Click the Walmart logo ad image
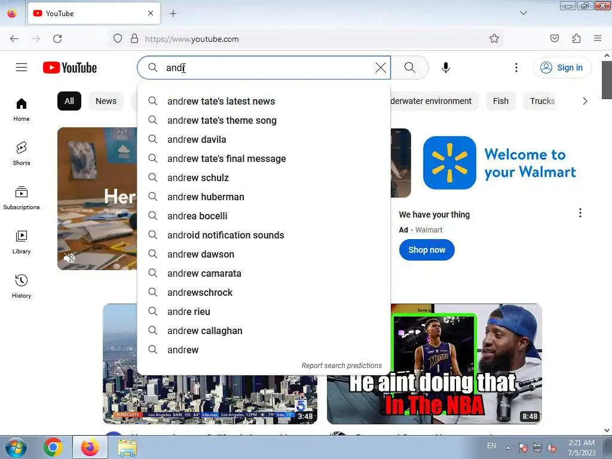 pyautogui.click(x=449, y=163)
